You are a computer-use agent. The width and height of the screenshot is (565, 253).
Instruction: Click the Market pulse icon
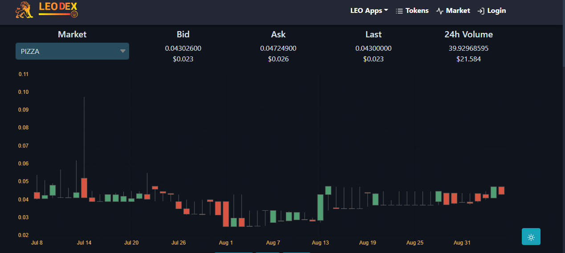tap(440, 11)
